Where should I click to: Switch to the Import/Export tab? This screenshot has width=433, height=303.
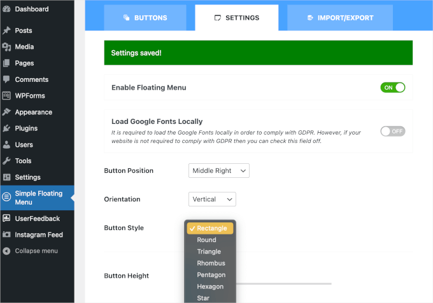[340, 18]
